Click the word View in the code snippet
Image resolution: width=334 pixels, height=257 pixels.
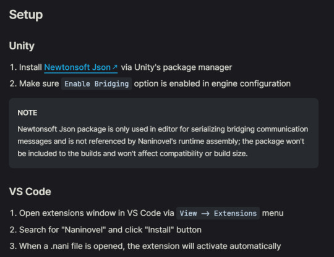point(188,213)
